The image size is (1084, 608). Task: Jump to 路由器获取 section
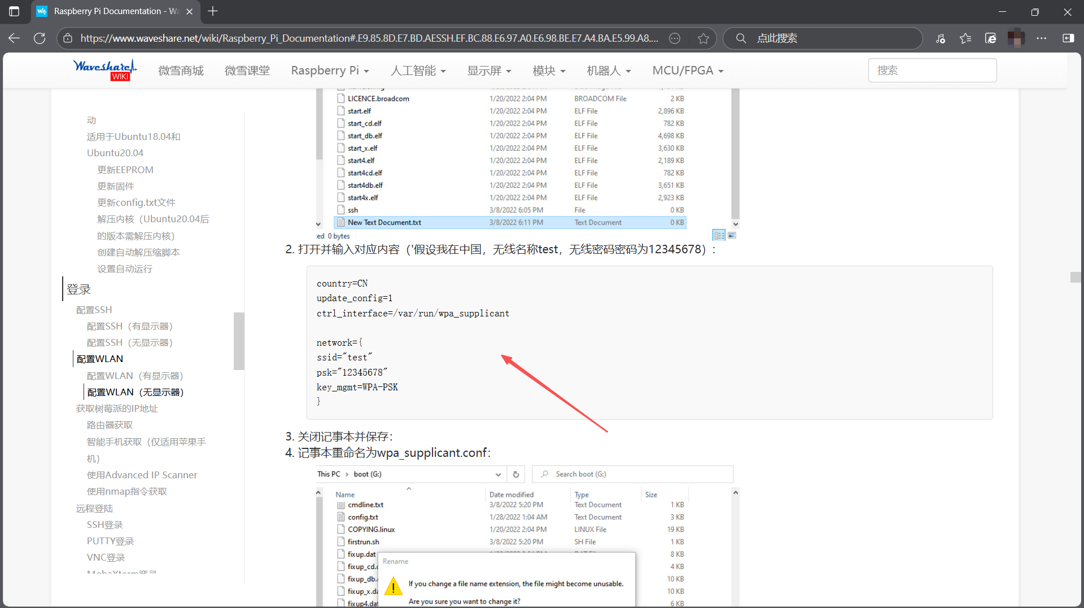click(110, 425)
